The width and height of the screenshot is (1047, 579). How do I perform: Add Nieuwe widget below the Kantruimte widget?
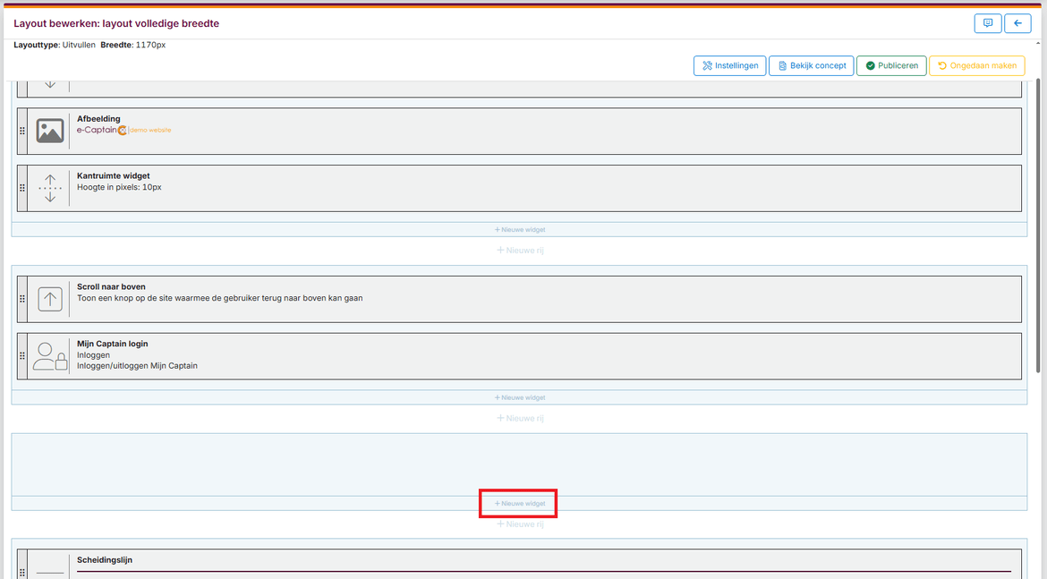click(519, 230)
